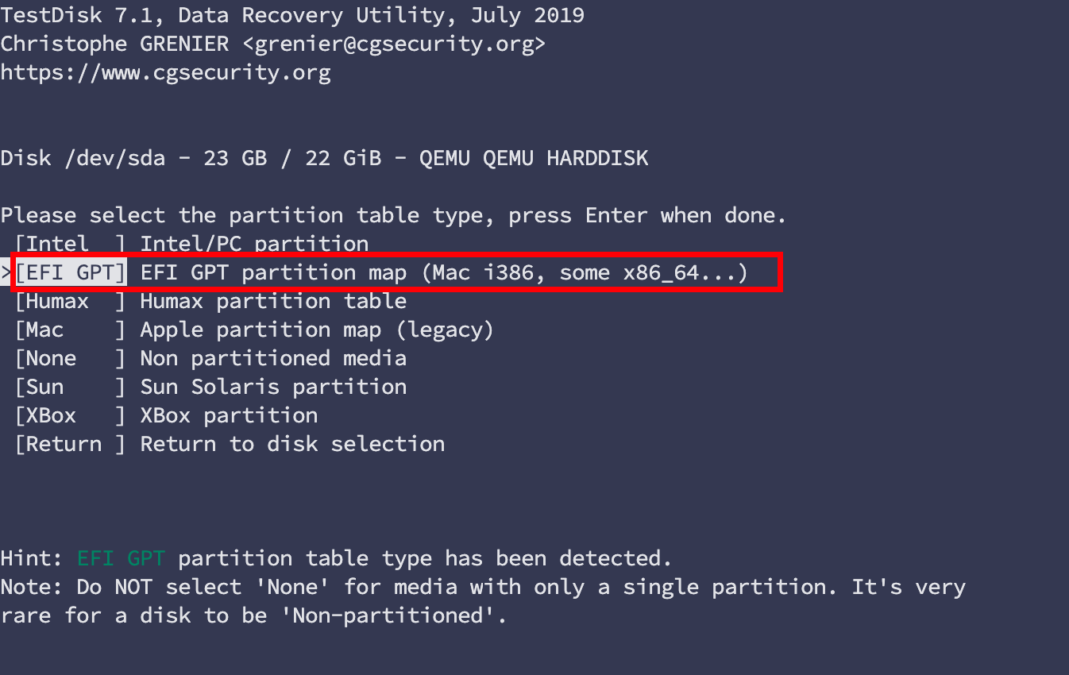Choose the [Sun] bracketed option label
Screen dimensions: 1069x675
coord(70,387)
